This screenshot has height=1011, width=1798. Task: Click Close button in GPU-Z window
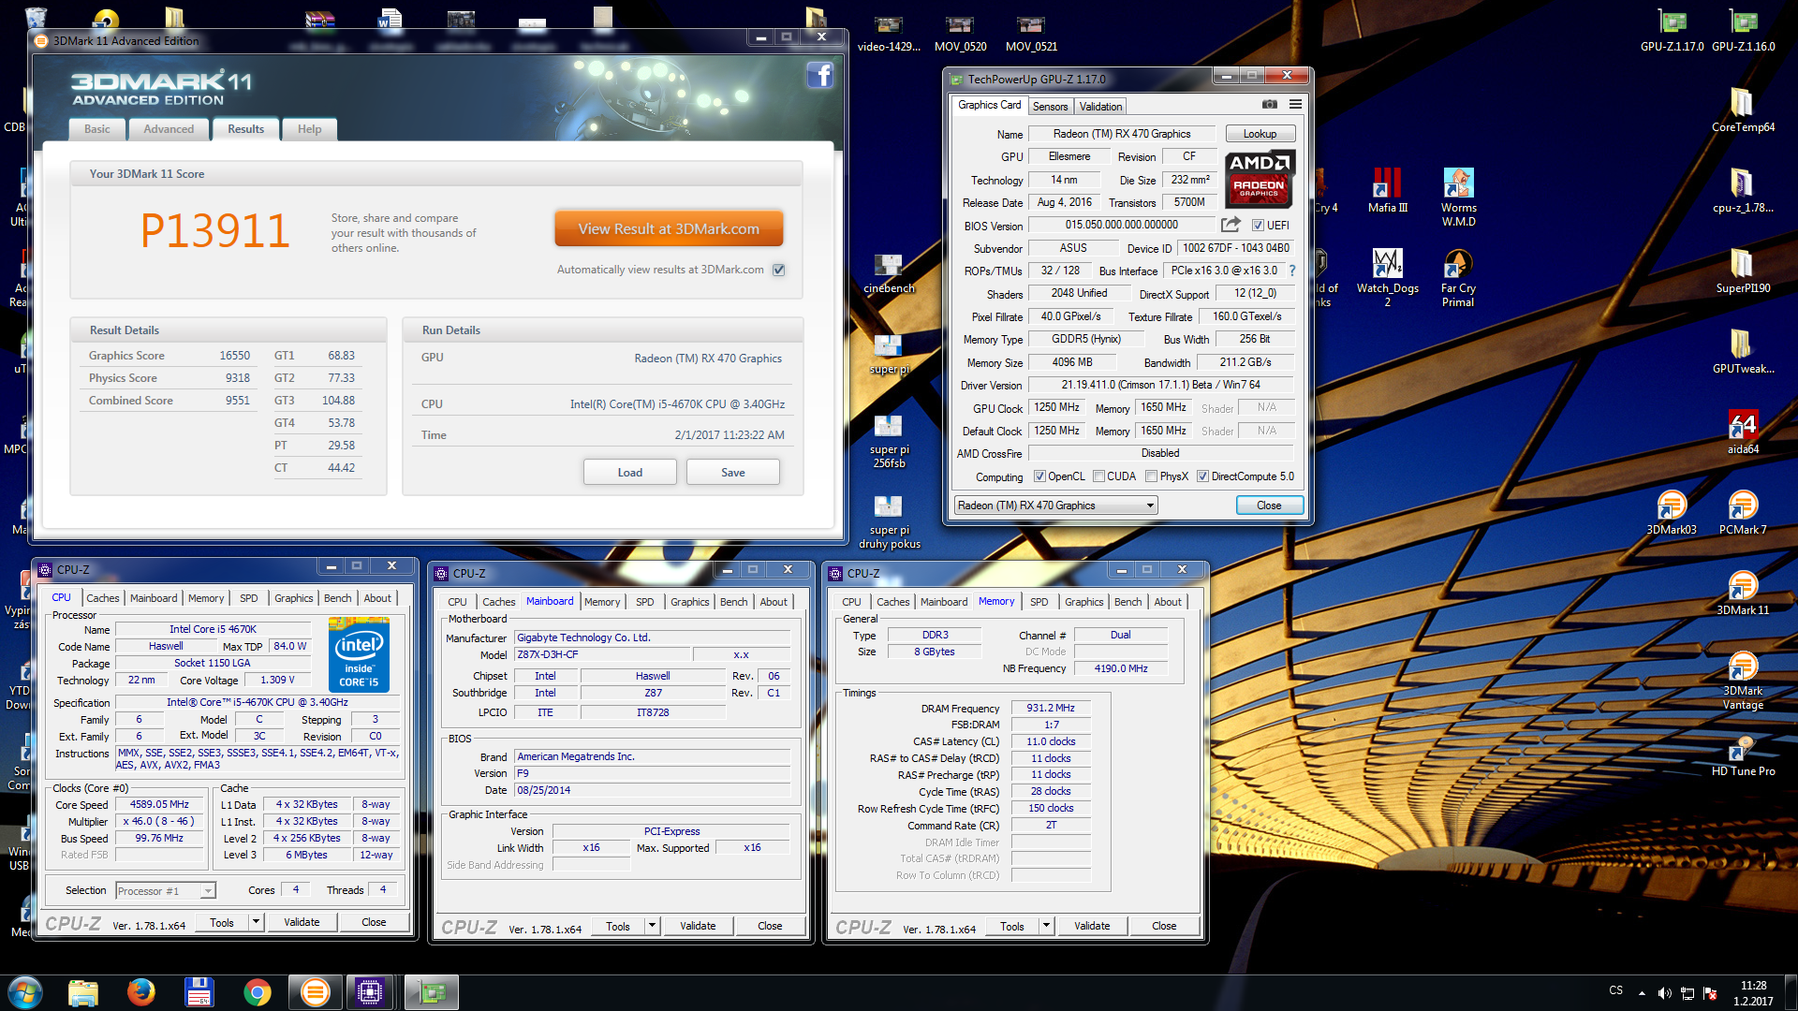[1269, 505]
